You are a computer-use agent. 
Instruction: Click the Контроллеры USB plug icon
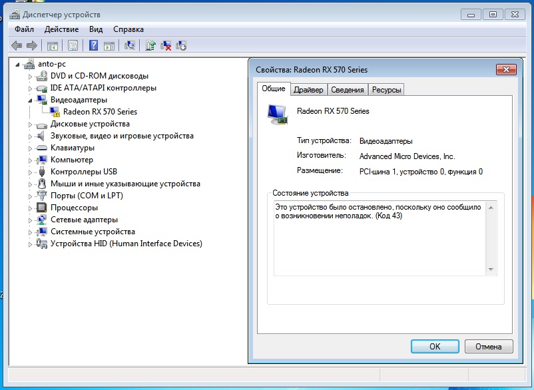(x=42, y=172)
